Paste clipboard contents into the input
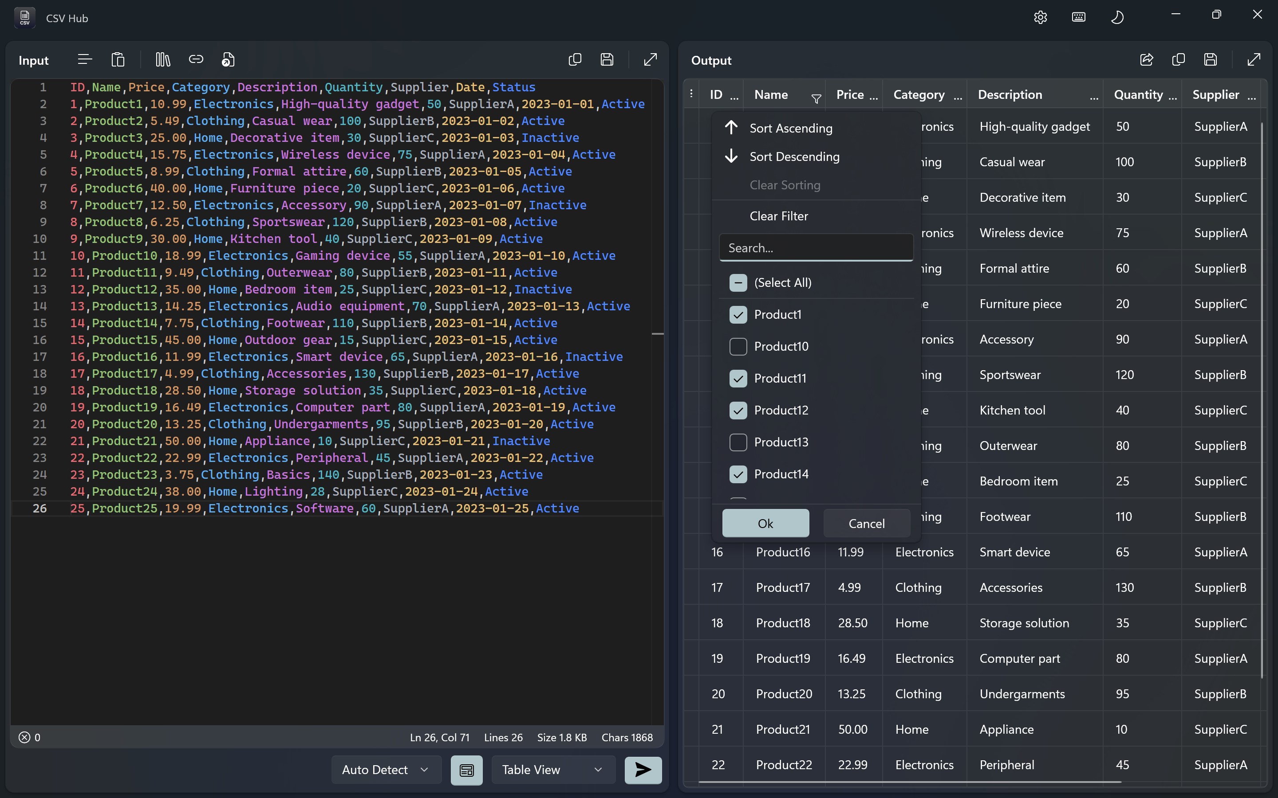The image size is (1278, 798). pos(118,59)
